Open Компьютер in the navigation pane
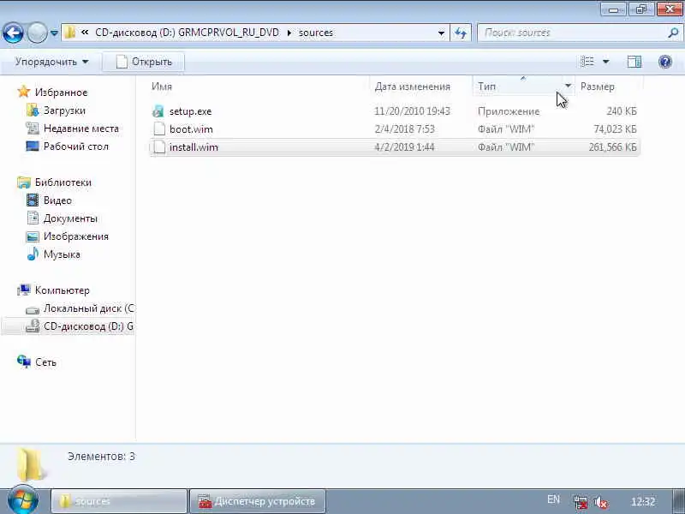685x514 pixels. pyautogui.click(x=62, y=290)
